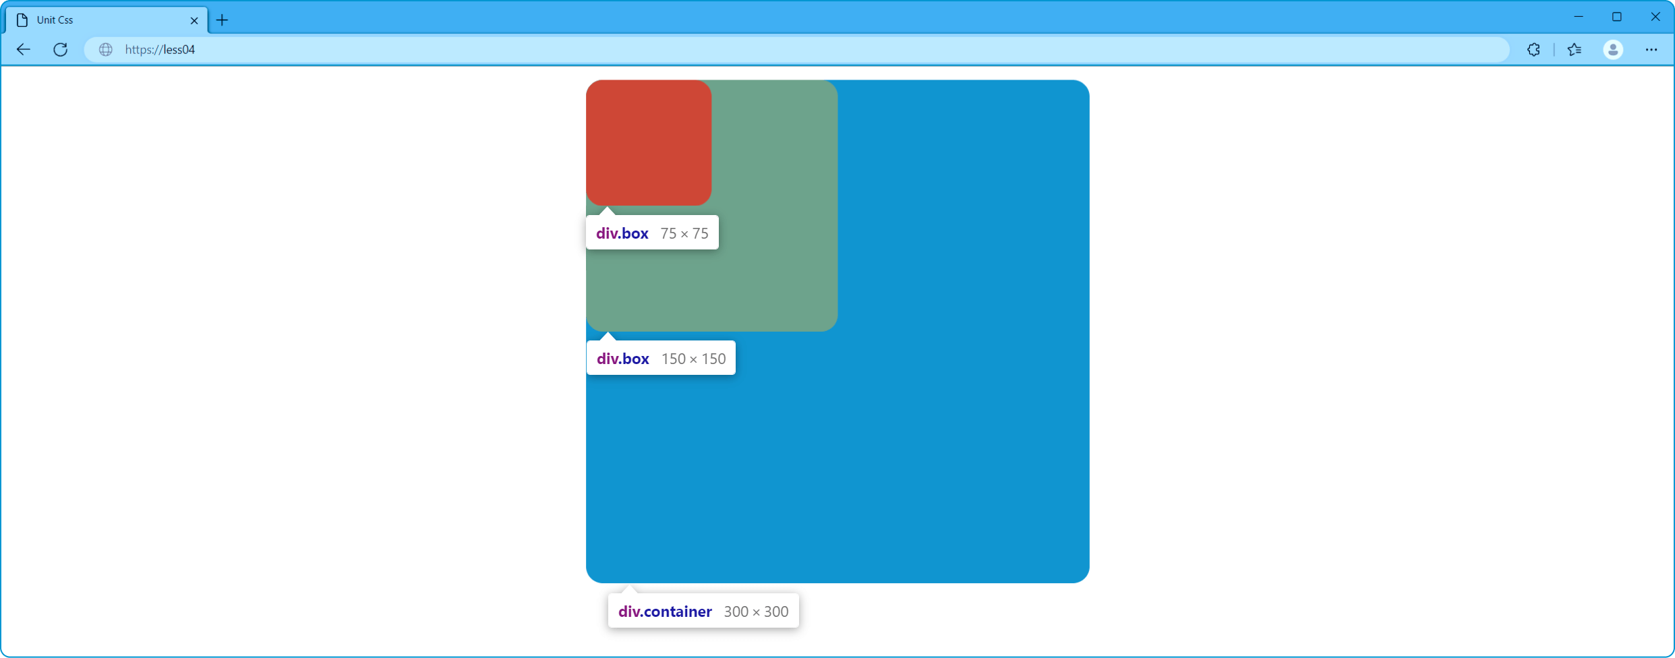Click the globe site info icon
This screenshot has width=1675, height=658.
pos(106,49)
